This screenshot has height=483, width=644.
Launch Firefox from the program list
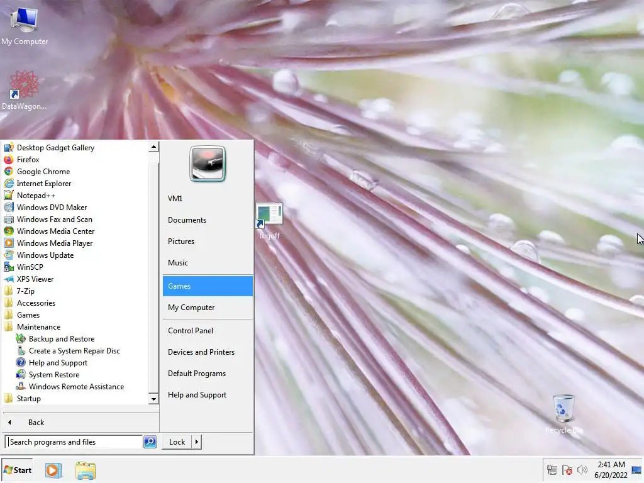click(28, 159)
